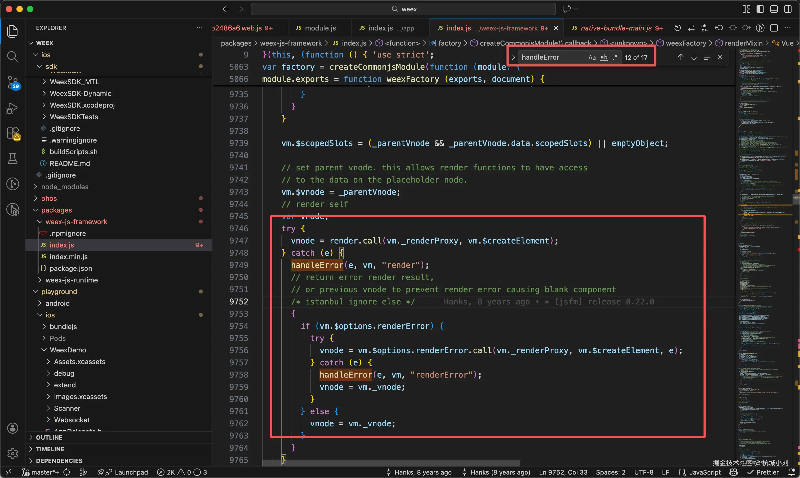Click the split editor right icon
This screenshot has width=800, height=478.
point(774,28)
